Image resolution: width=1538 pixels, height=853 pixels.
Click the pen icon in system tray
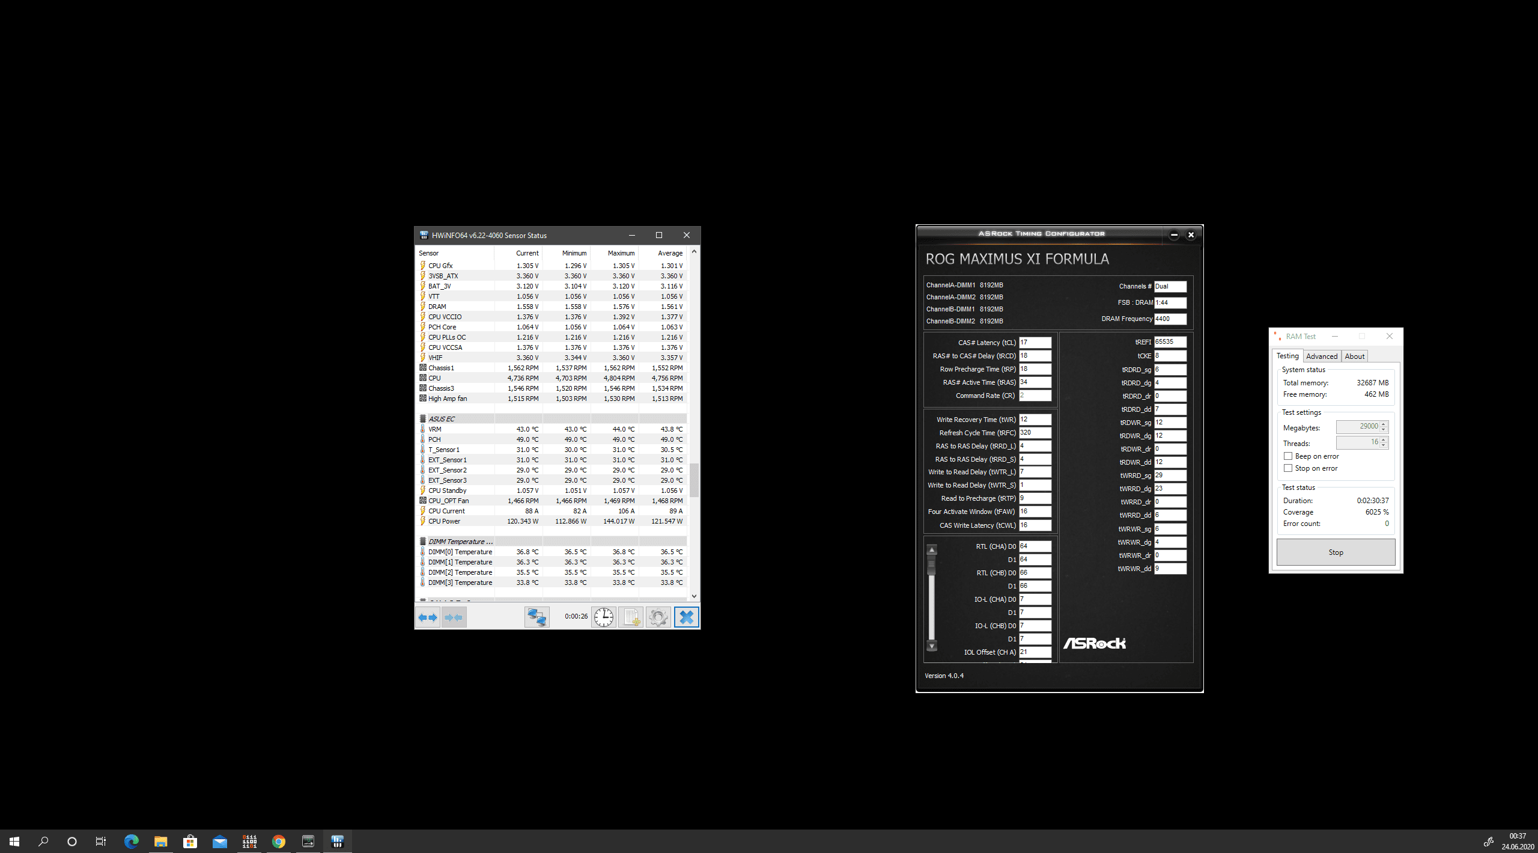pyautogui.click(x=1488, y=842)
